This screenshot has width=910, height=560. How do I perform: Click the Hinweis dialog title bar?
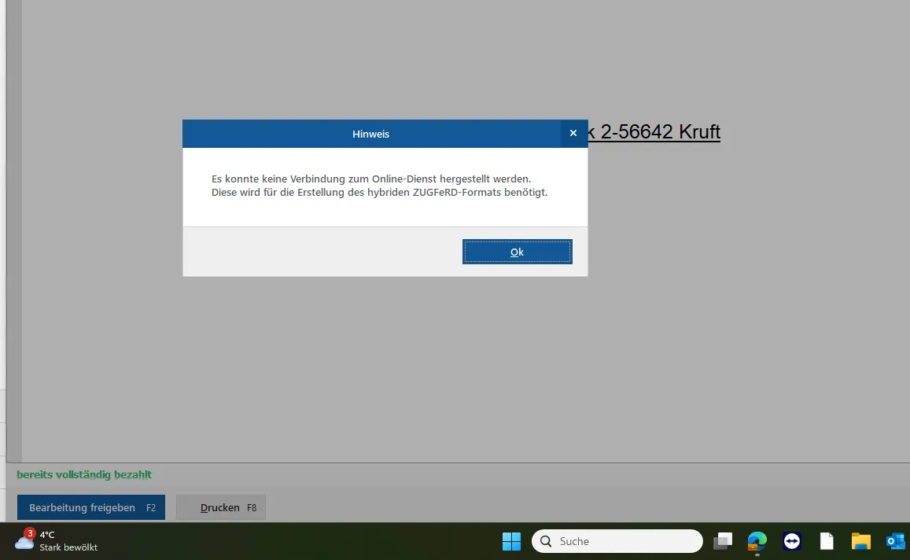point(370,134)
